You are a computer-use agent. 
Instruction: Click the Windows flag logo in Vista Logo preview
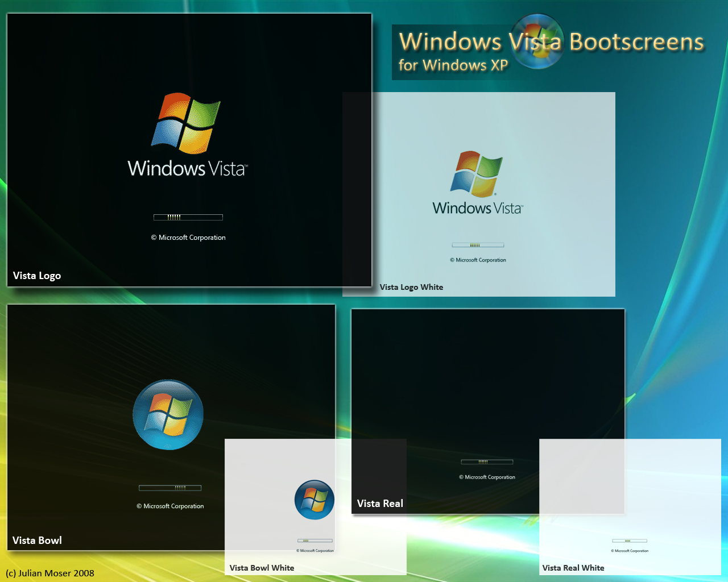coord(185,123)
